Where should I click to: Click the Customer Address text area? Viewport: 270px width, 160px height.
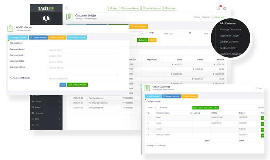click(82, 70)
